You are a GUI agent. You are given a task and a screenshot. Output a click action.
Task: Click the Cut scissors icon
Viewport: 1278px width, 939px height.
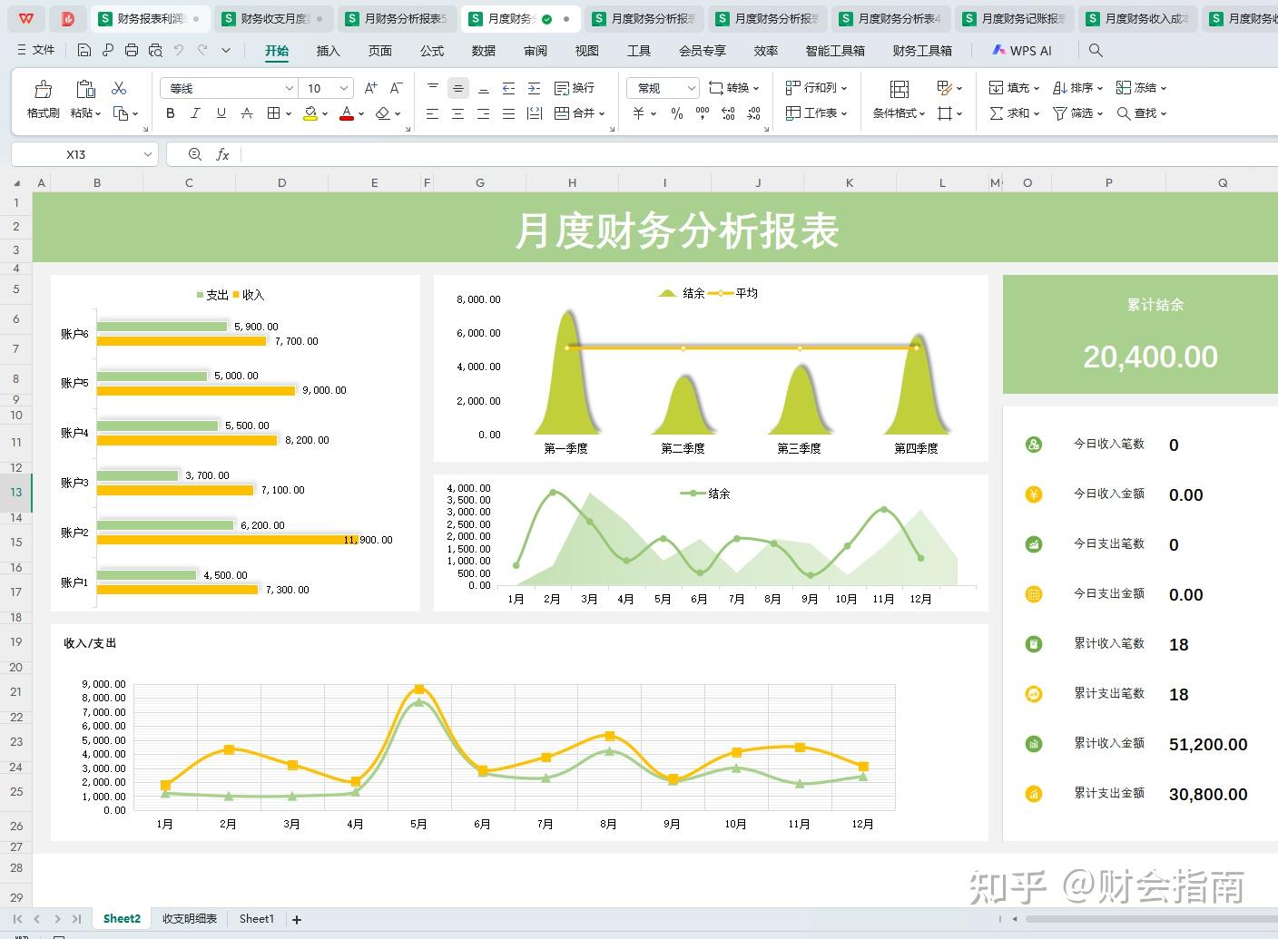tap(119, 88)
